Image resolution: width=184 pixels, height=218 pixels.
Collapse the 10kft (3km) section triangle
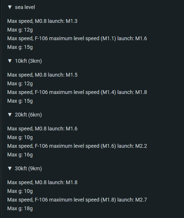tap(10, 61)
